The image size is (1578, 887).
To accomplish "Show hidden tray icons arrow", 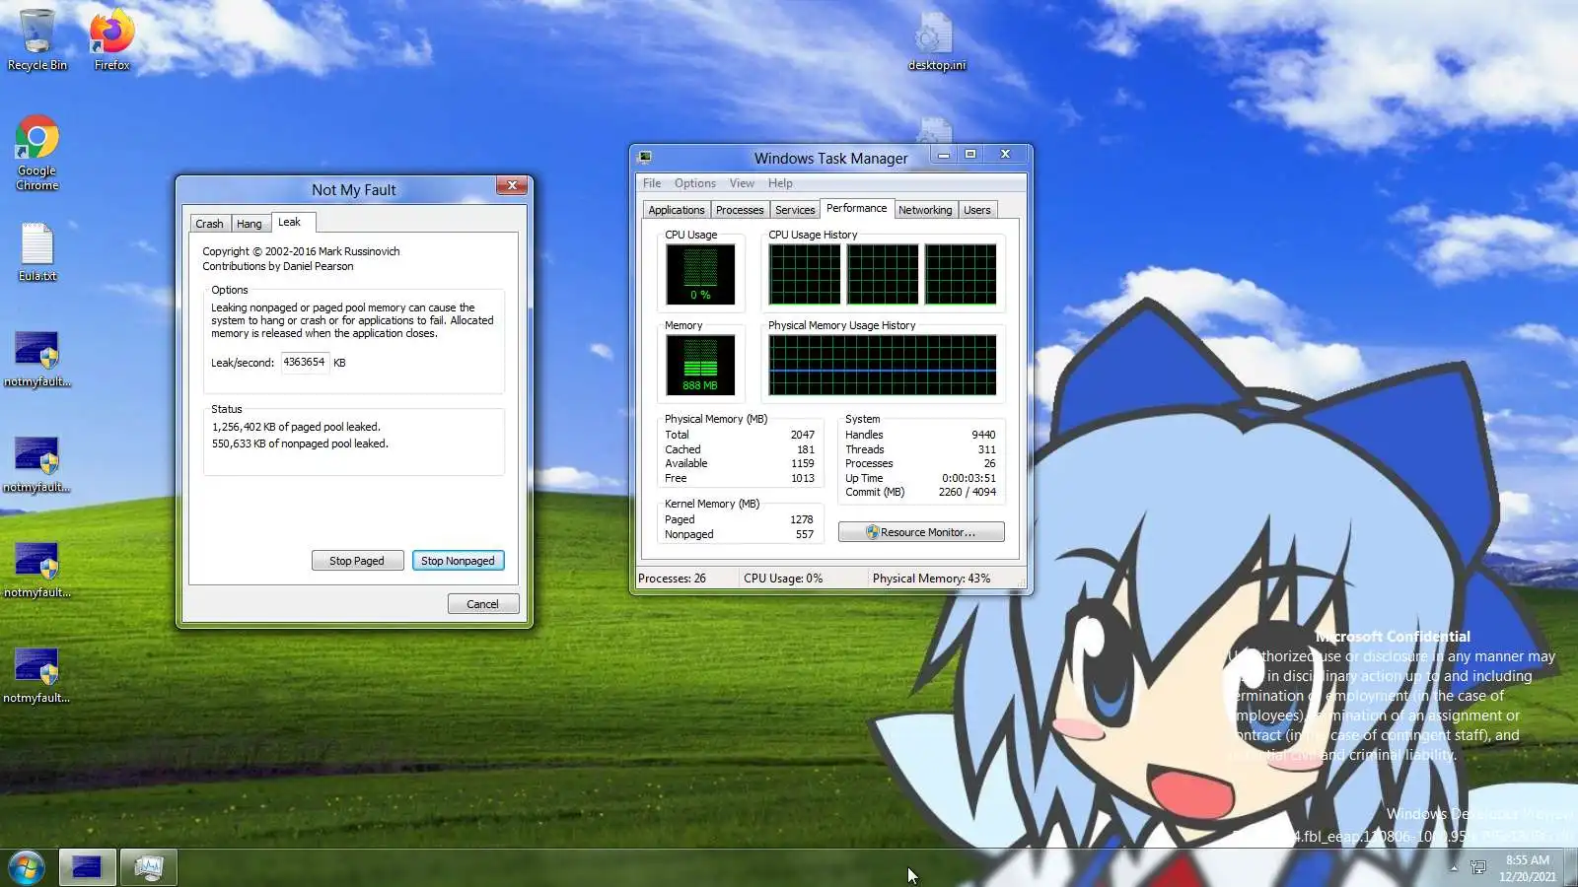I will [1453, 868].
